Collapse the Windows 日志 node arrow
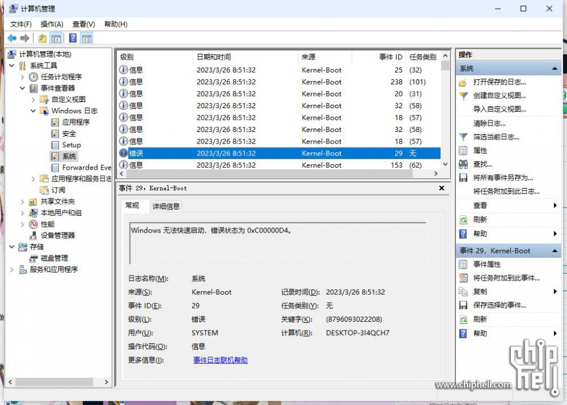 tap(34, 111)
